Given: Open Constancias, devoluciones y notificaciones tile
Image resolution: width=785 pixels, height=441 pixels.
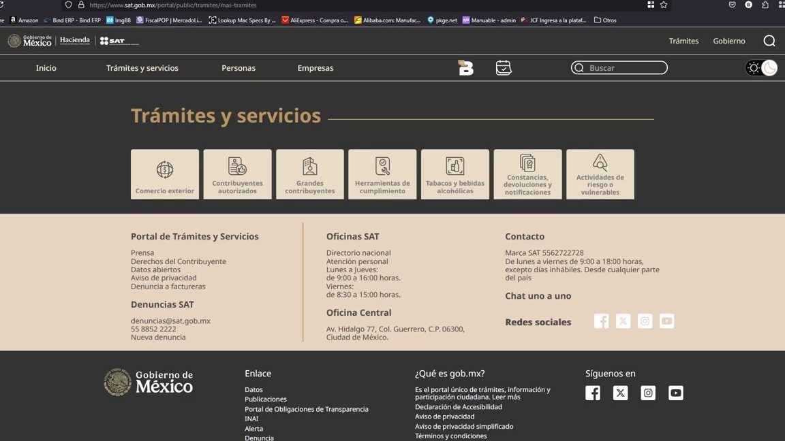Looking at the screenshot, I should coord(527,174).
